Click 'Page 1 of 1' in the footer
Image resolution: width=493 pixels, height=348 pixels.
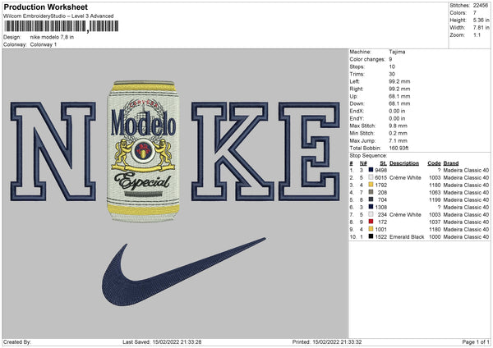(x=476, y=342)
